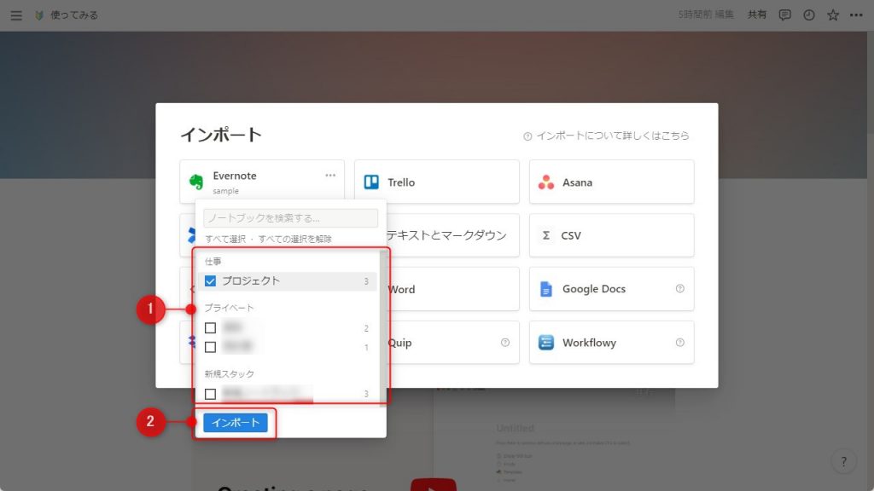Check the notebook with count 2
The image size is (874, 491).
[210, 328]
